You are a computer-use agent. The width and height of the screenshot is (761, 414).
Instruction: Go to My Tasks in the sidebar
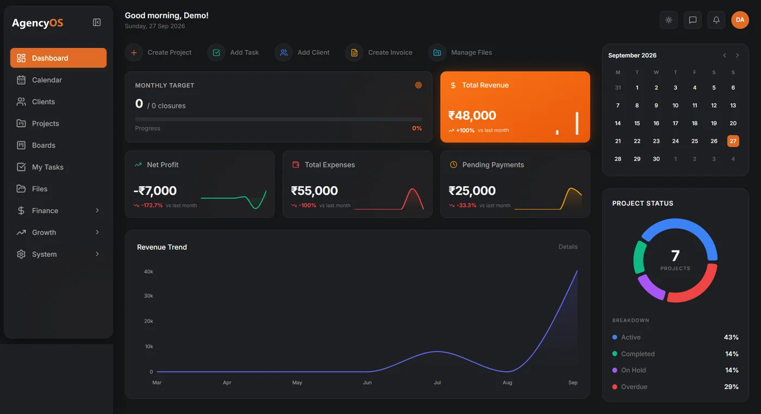[x=58, y=167]
